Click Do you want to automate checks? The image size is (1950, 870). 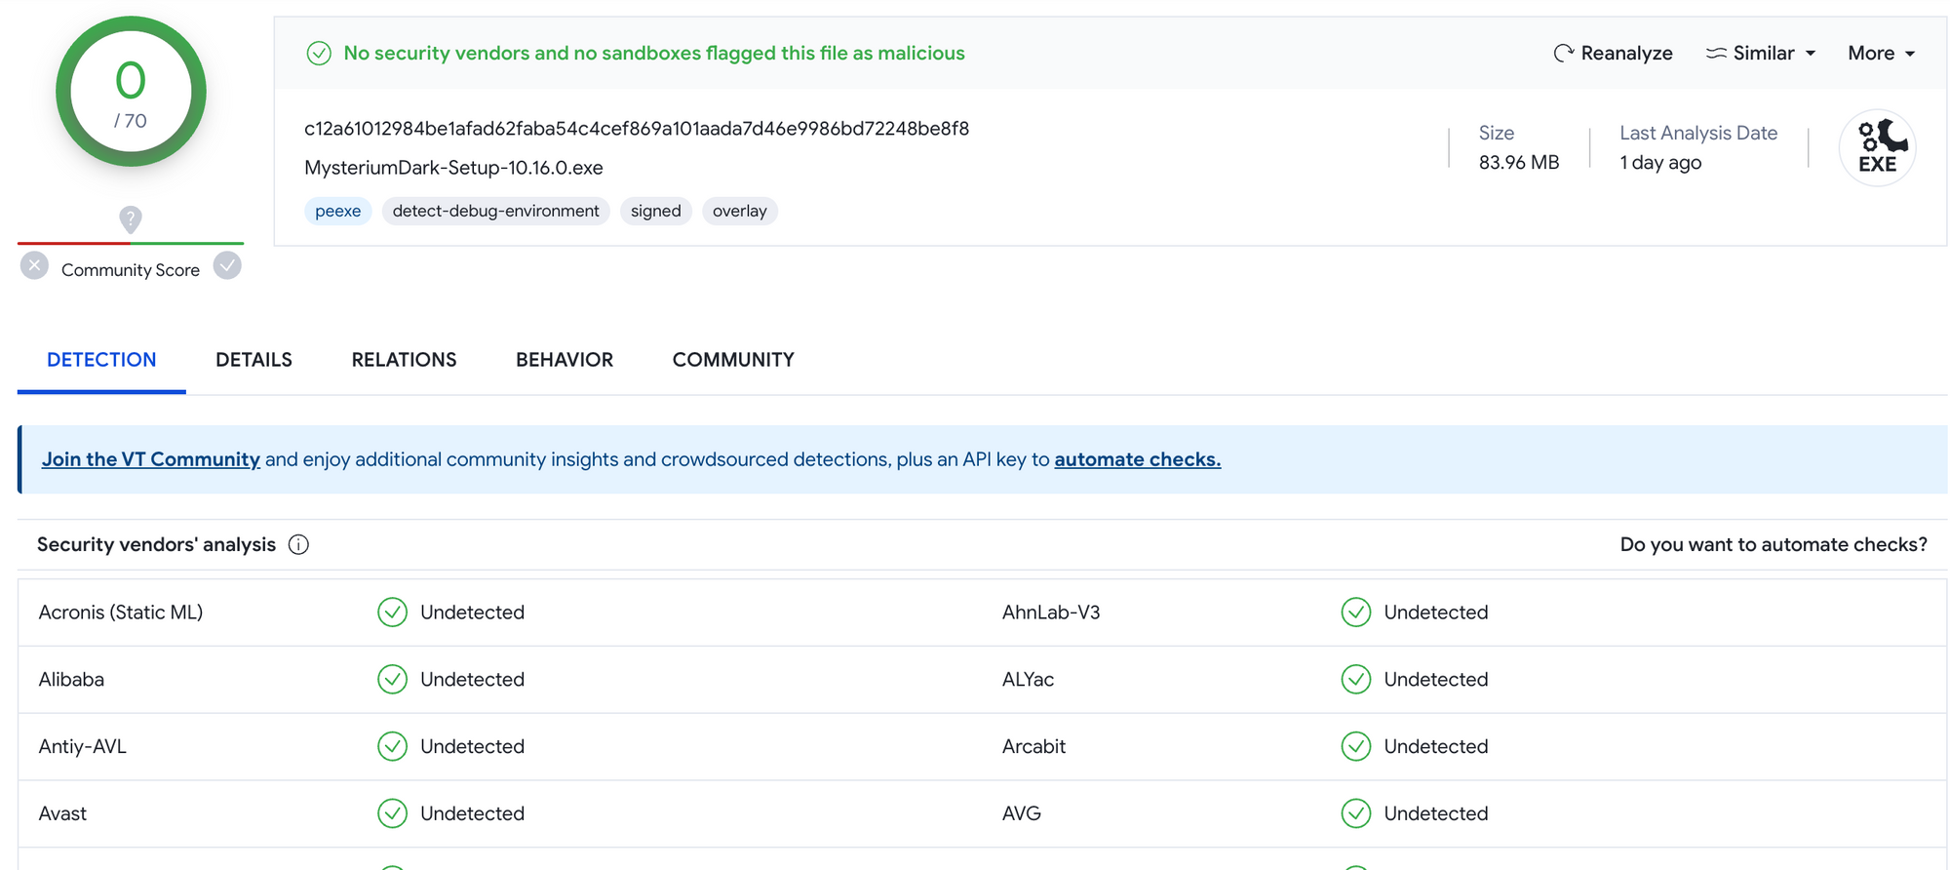pyautogui.click(x=1774, y=544)
